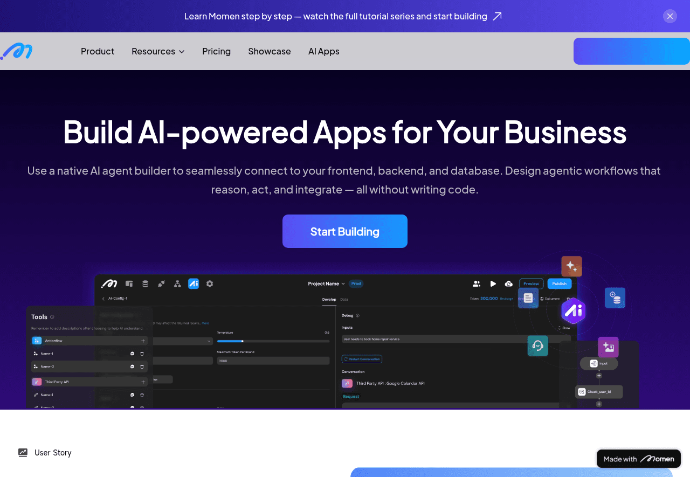Open the Learn Momen tutorial series link

pyautogui.click(x=343, y=16)
